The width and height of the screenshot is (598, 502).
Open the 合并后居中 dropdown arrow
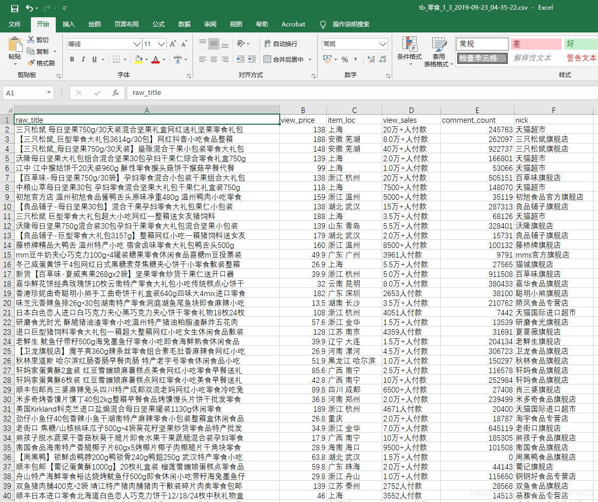click(x=310, y=60)
